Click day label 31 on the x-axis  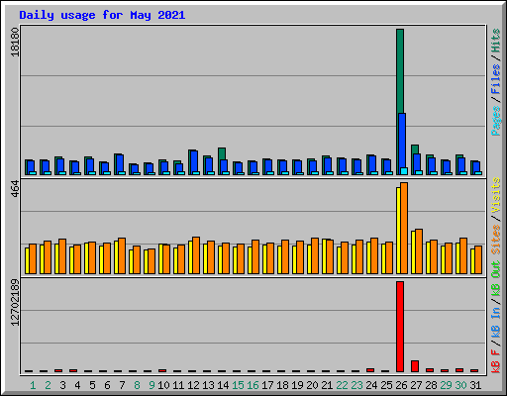pos(475,385)
